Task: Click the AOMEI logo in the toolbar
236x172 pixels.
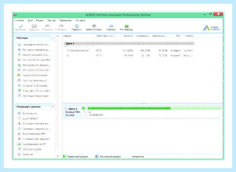Action: (211, 28)
